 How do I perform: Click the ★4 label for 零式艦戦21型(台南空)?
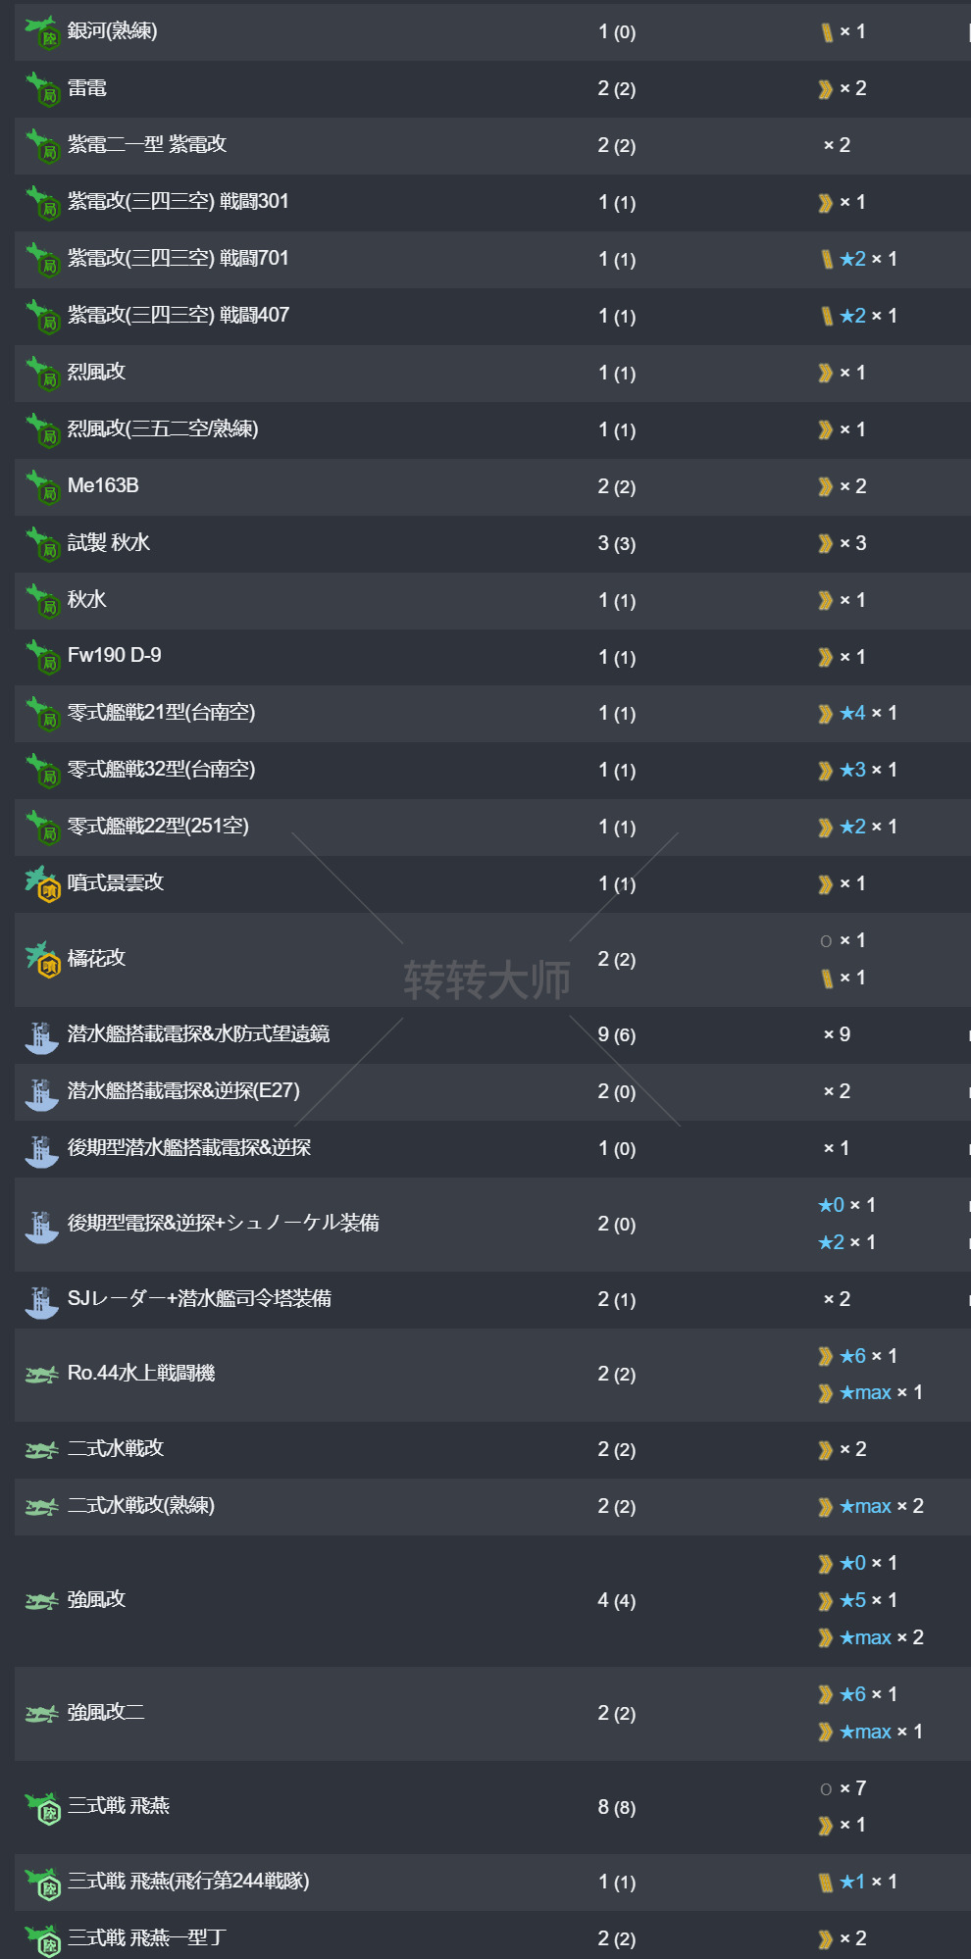852,713
